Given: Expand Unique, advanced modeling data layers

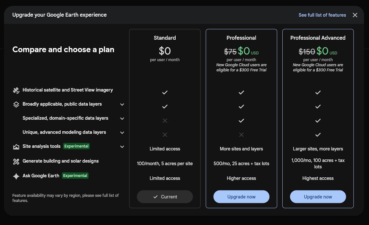Looking at the screenshot, I should click(122, 133).
